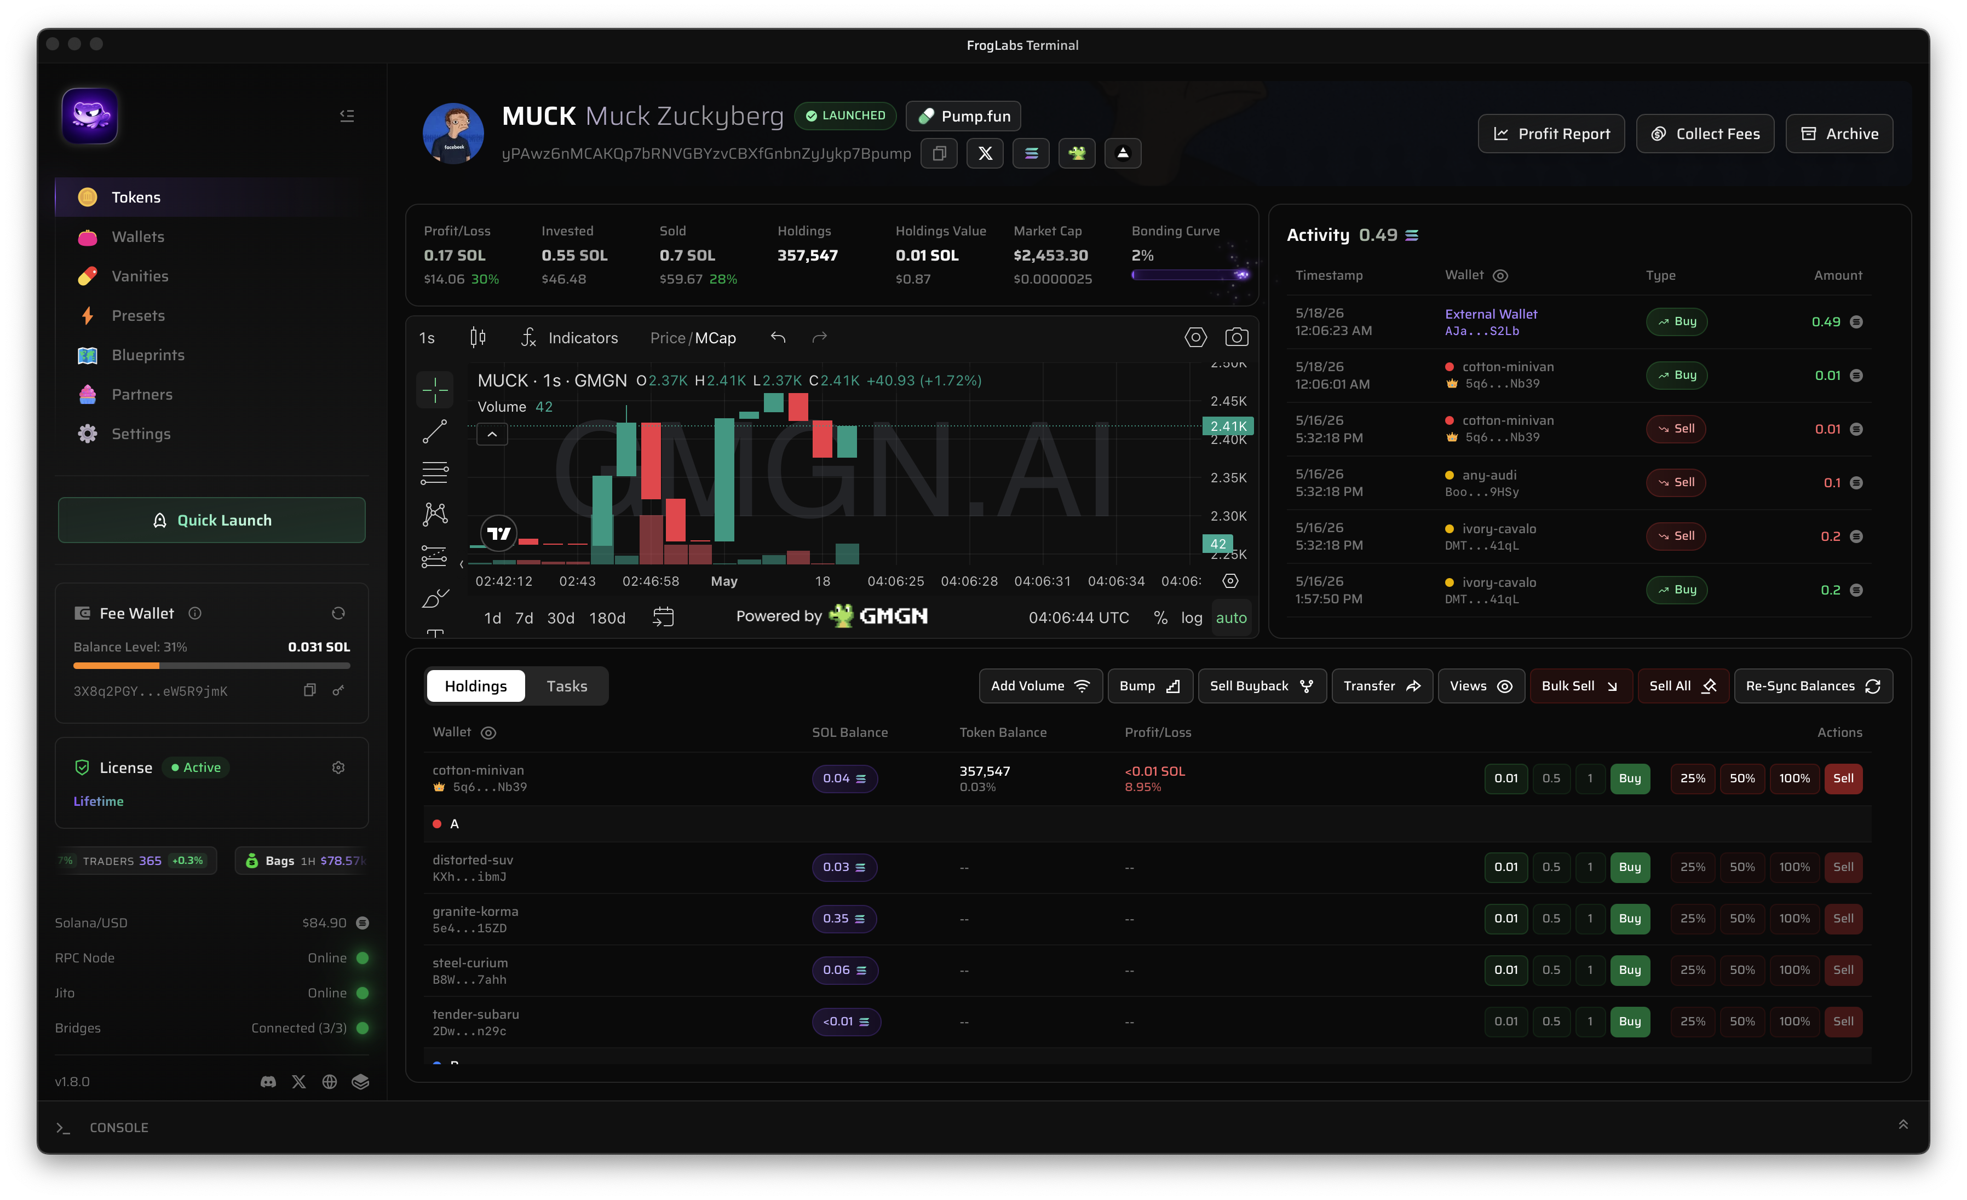Click the triangle icon button in the token header
Screen dimensions: 1967x1200
point(1123,153)
